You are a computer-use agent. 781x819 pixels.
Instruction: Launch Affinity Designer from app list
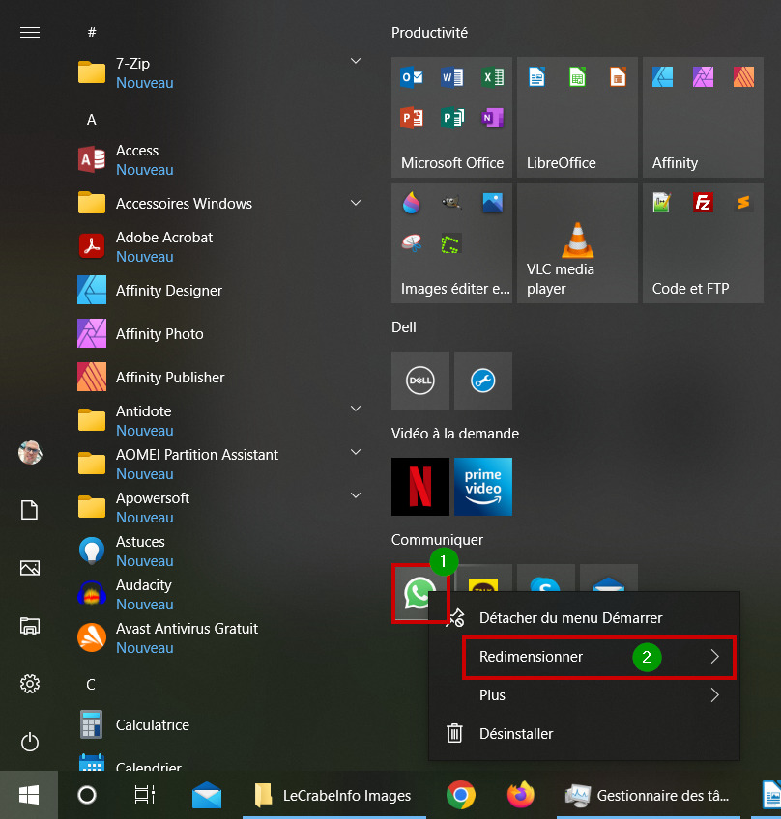tap(219, 290)
